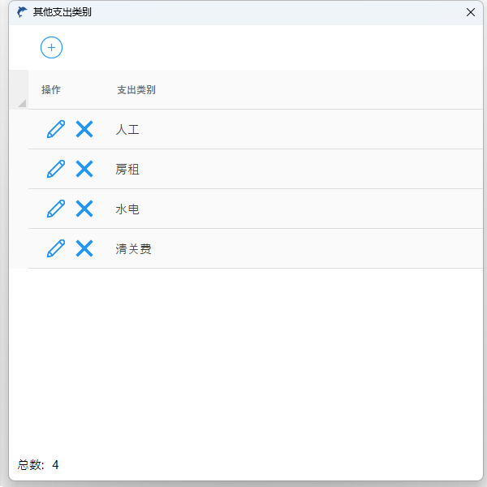Edit the 人工 expense category
Viewport: 487px width, 487px height.
pyautogui.click(x=55, y=129)
